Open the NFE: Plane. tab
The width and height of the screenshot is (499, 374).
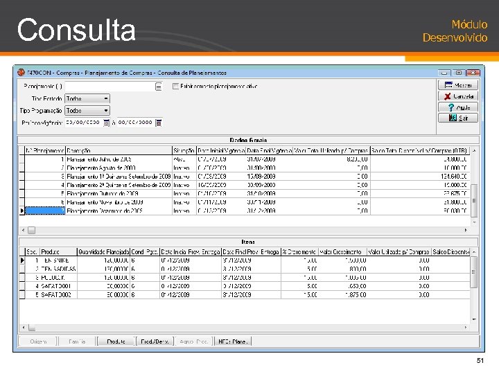point(233,341)
